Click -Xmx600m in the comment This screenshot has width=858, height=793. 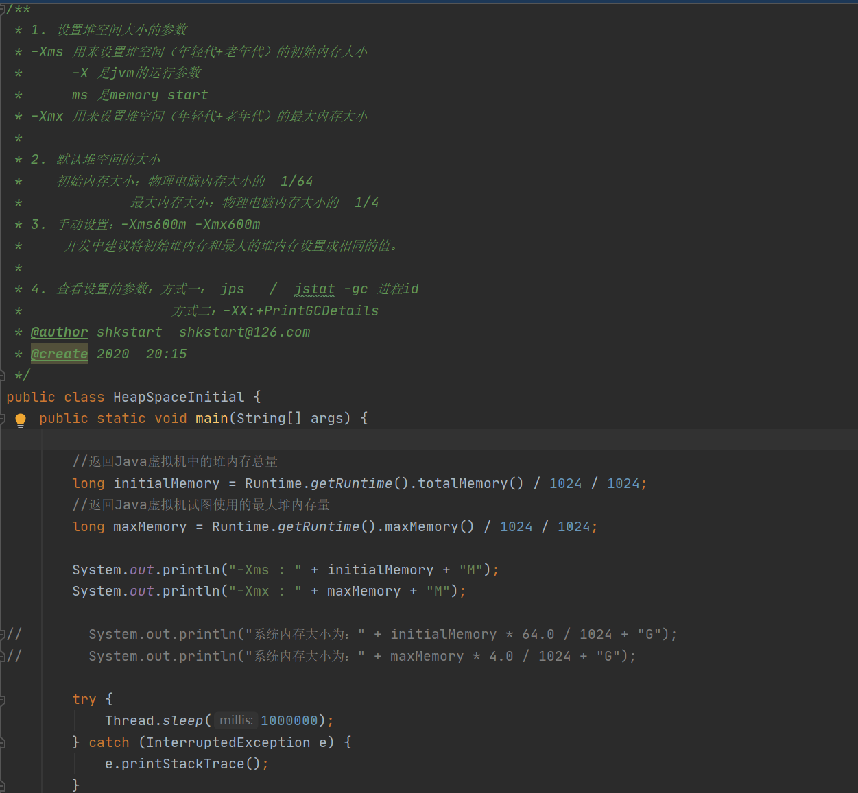(228, 224)
